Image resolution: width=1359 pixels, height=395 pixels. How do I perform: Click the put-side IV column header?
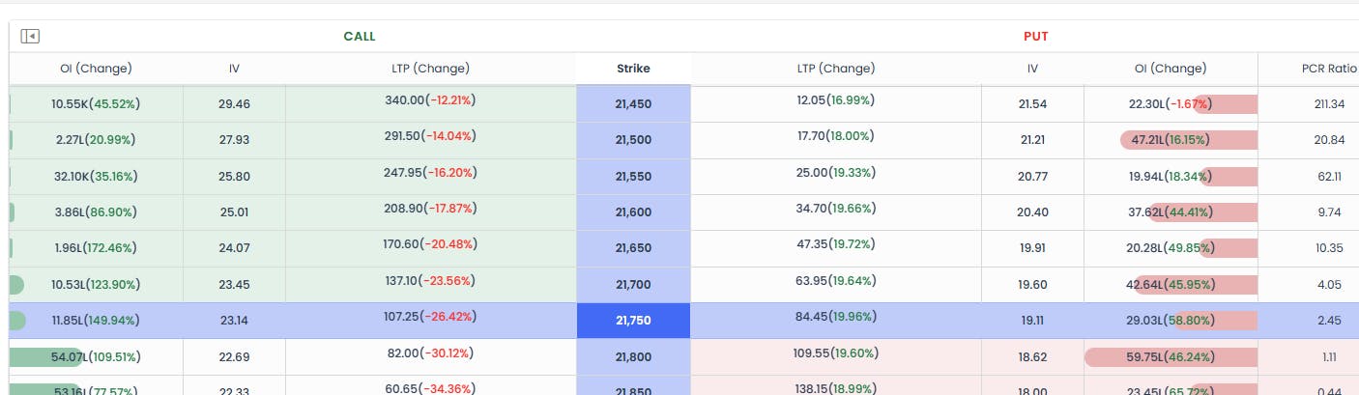tap(1032, 69)
